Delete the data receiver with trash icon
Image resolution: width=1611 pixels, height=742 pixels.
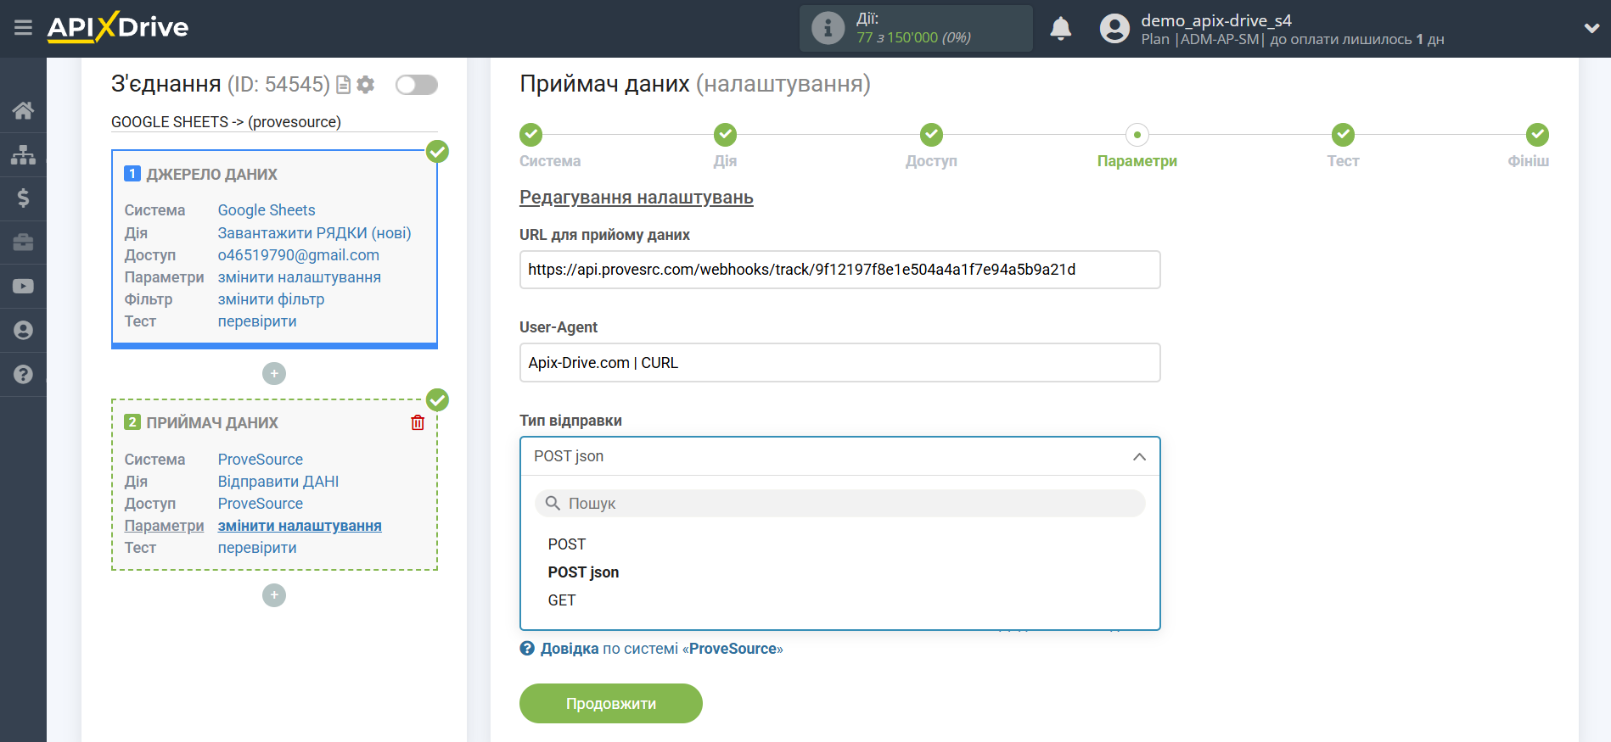[x=418, y=422]
